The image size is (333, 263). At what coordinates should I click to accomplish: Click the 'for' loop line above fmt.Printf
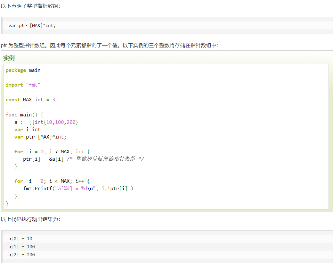click(52, 181)
